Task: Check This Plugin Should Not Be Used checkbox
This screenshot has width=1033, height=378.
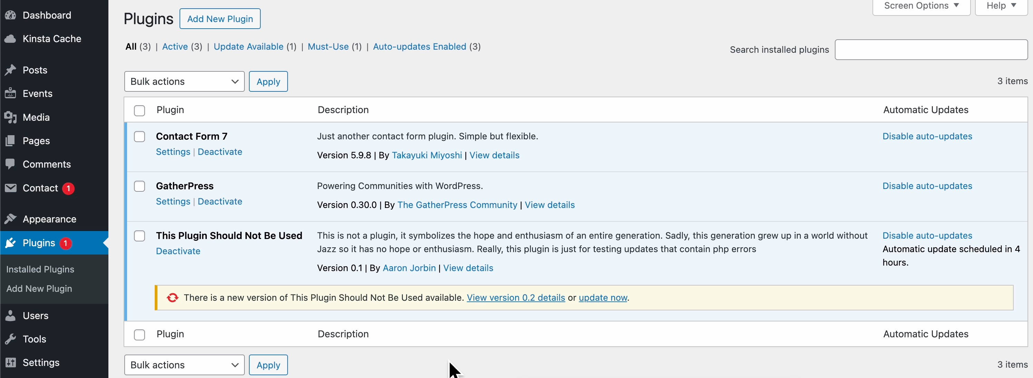Action: coord(139,236)
